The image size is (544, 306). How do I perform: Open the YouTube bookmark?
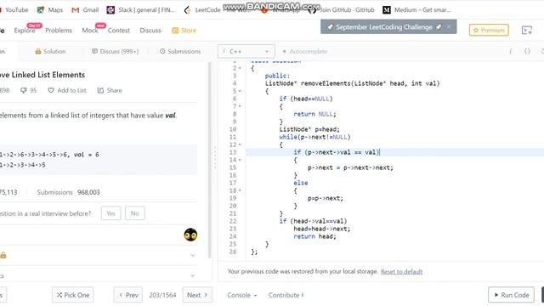click(x=14, y=10)
